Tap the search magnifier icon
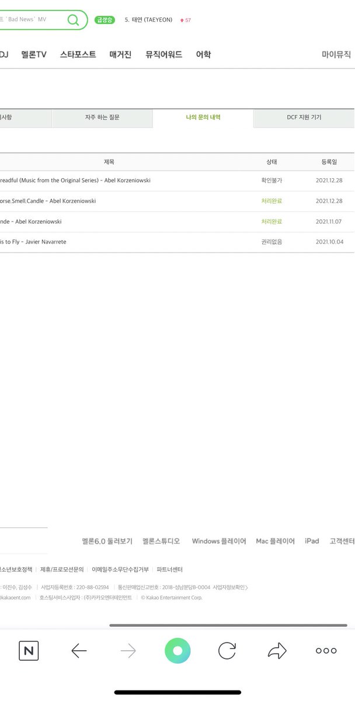355x701 pixels. (73, 20)
